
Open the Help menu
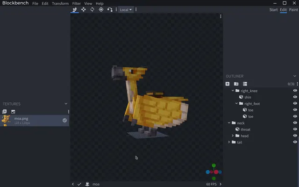click(100, 3)
